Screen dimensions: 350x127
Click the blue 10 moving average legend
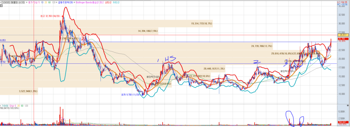[42, 2]
